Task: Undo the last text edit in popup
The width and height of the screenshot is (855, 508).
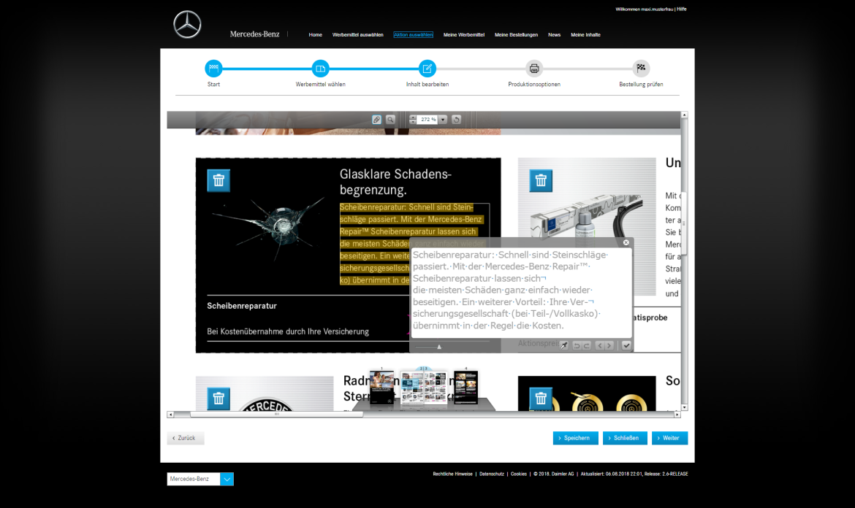Action: pos(577,345)
